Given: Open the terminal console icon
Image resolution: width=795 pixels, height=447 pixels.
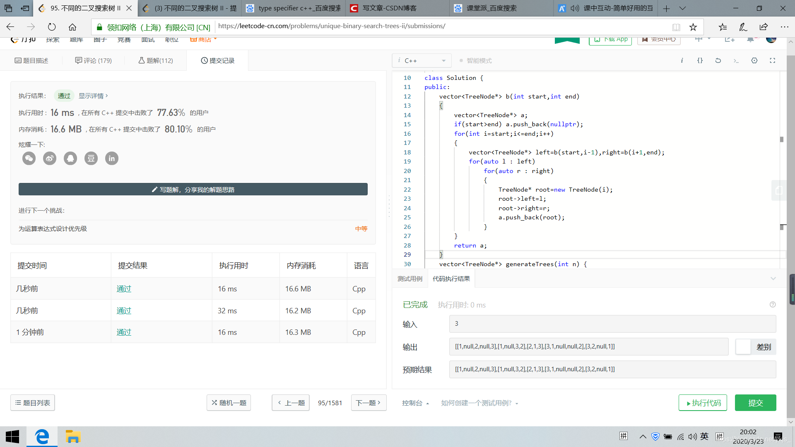Looking at the screenshot, I should pyautogui.click(x=736, y=60).
